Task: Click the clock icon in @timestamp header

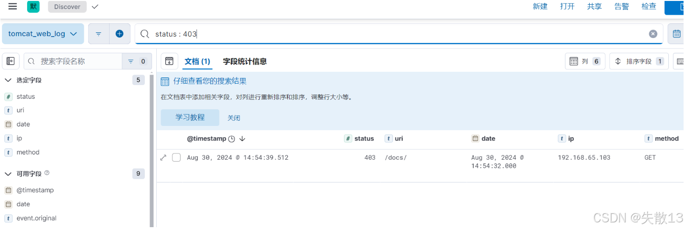Action: tap(232, 139)
